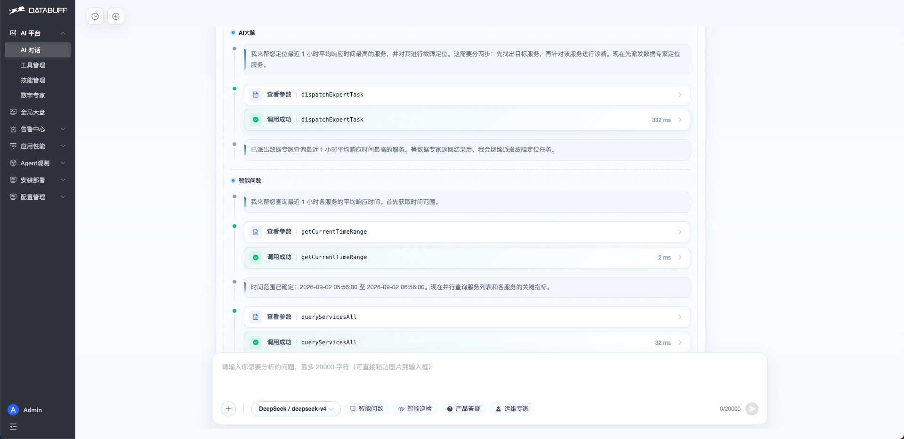Click queryServicesAll 查看参数 row
This screenshot has width=904, height=439.
click(467, 317)
